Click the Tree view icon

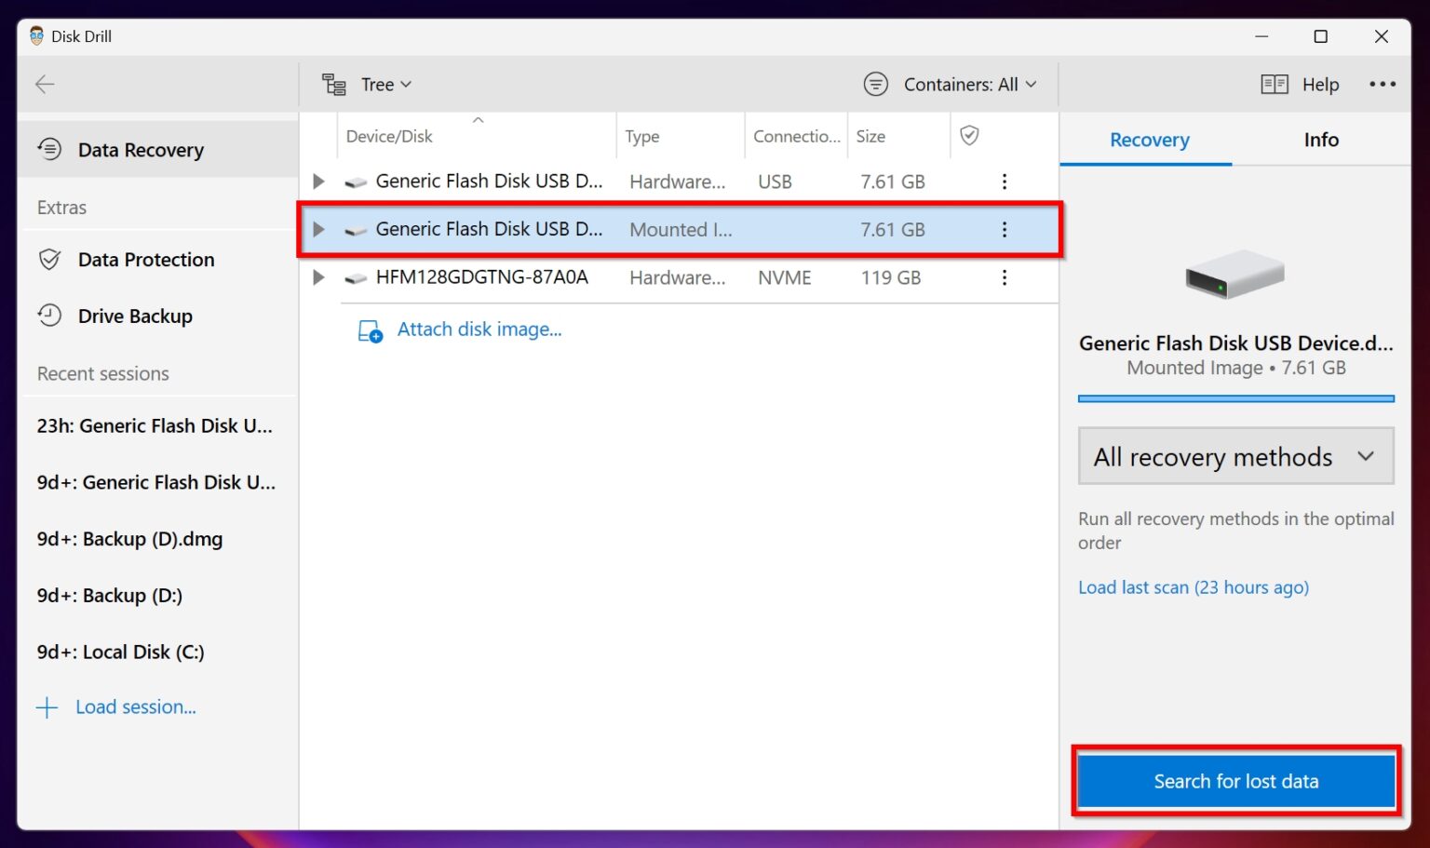coord(332,84)
